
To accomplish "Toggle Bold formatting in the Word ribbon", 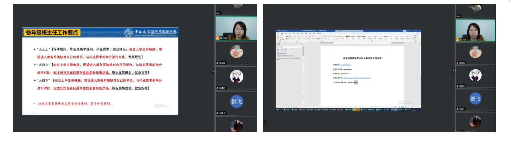I will [x=287, y=39].
